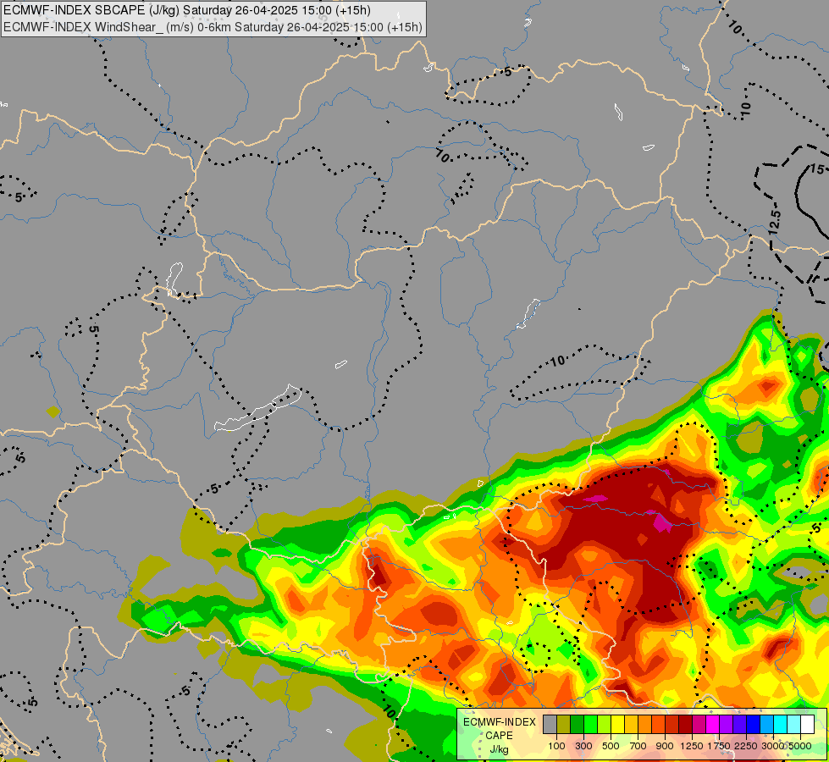829x762 pixels.
Task: Click the 15 wind shear contour label
Action: (817, 169)
